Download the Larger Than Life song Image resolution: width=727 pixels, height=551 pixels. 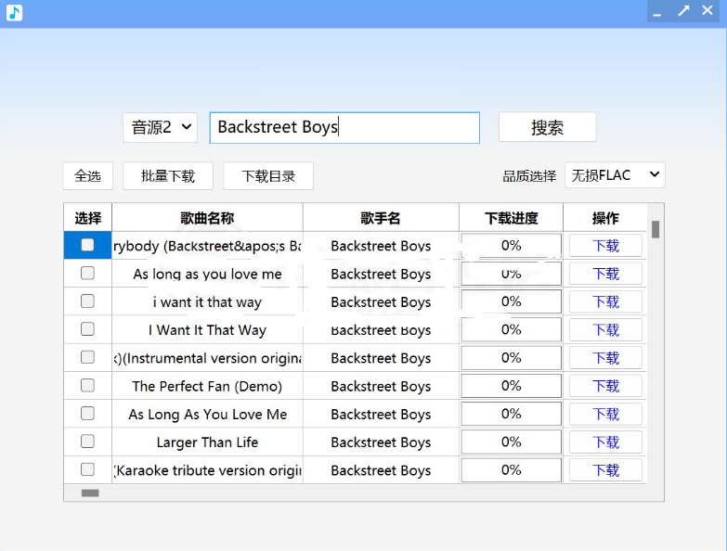click(605, 442)
